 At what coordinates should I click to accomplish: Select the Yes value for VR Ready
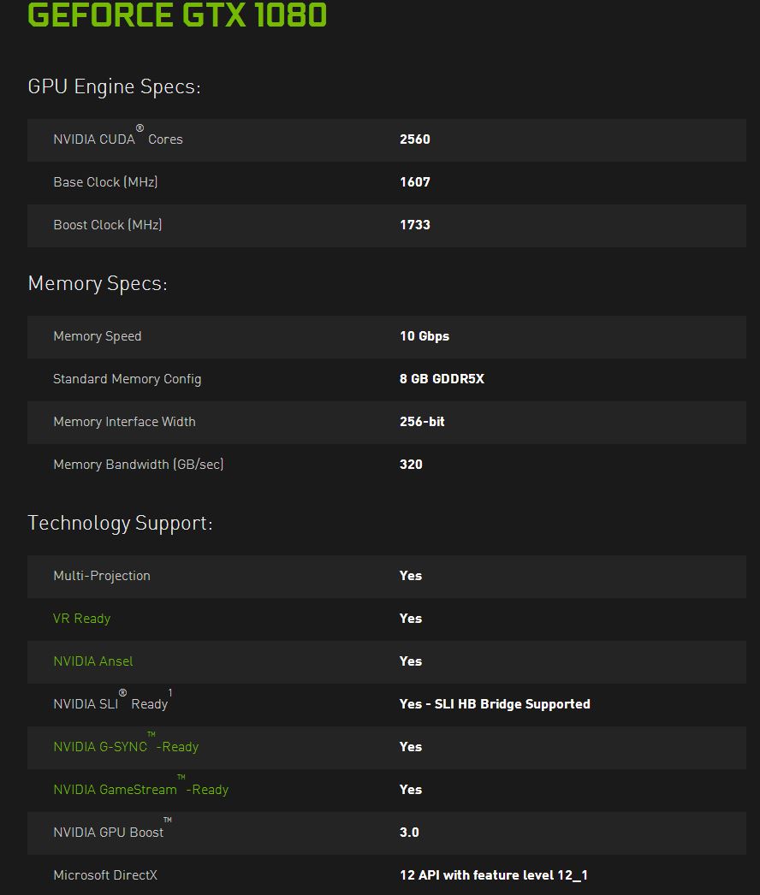tap(411, 619)
